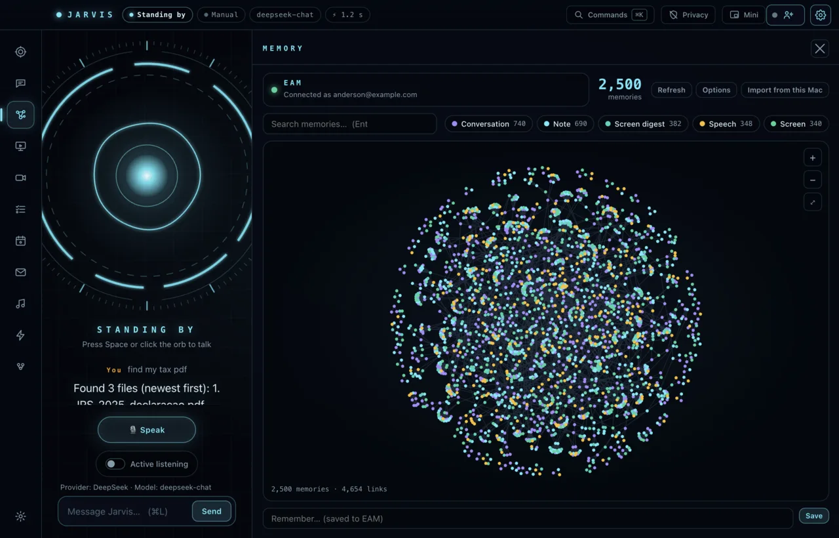Open the music note icon in the sidebar

tap(20, 304)
